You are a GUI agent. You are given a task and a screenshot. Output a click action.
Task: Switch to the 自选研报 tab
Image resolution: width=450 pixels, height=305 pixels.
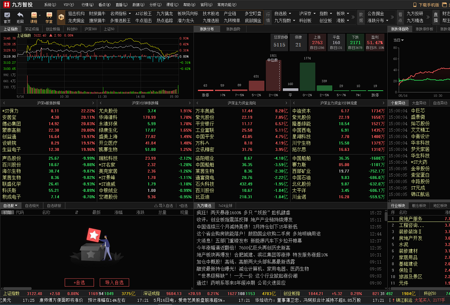point(54,205)
